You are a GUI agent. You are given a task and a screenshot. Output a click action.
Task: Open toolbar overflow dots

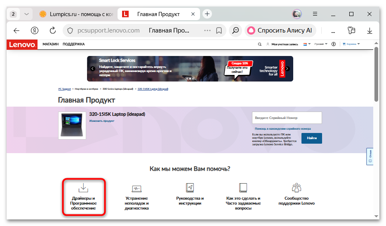click(333, 32)
